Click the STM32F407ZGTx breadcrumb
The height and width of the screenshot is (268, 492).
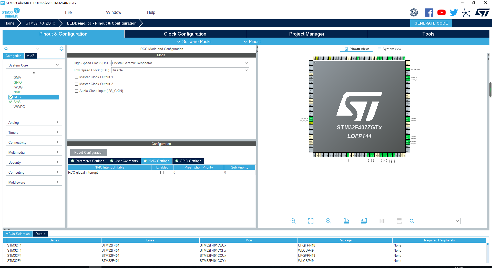40,23
